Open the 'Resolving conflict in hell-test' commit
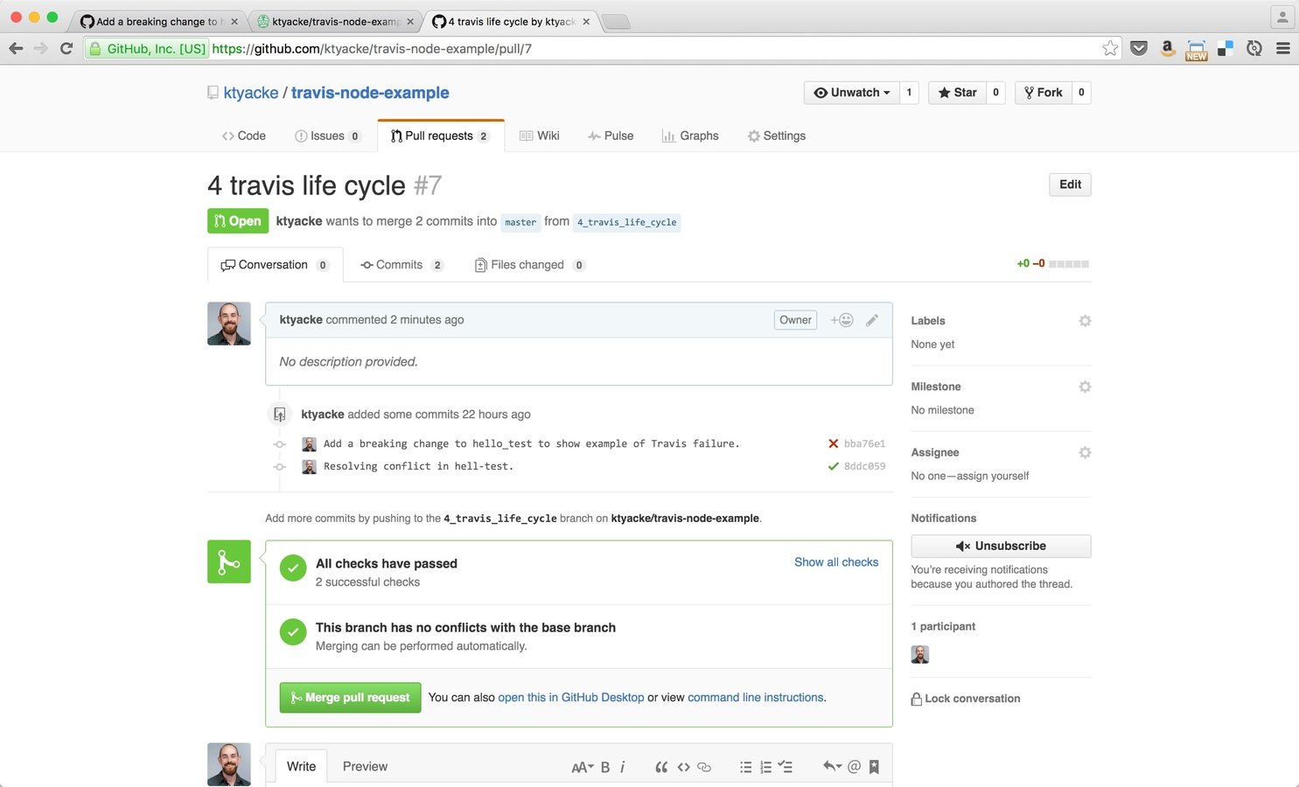The height and width of the screenshot is (787, 1299). coord(418,466)
